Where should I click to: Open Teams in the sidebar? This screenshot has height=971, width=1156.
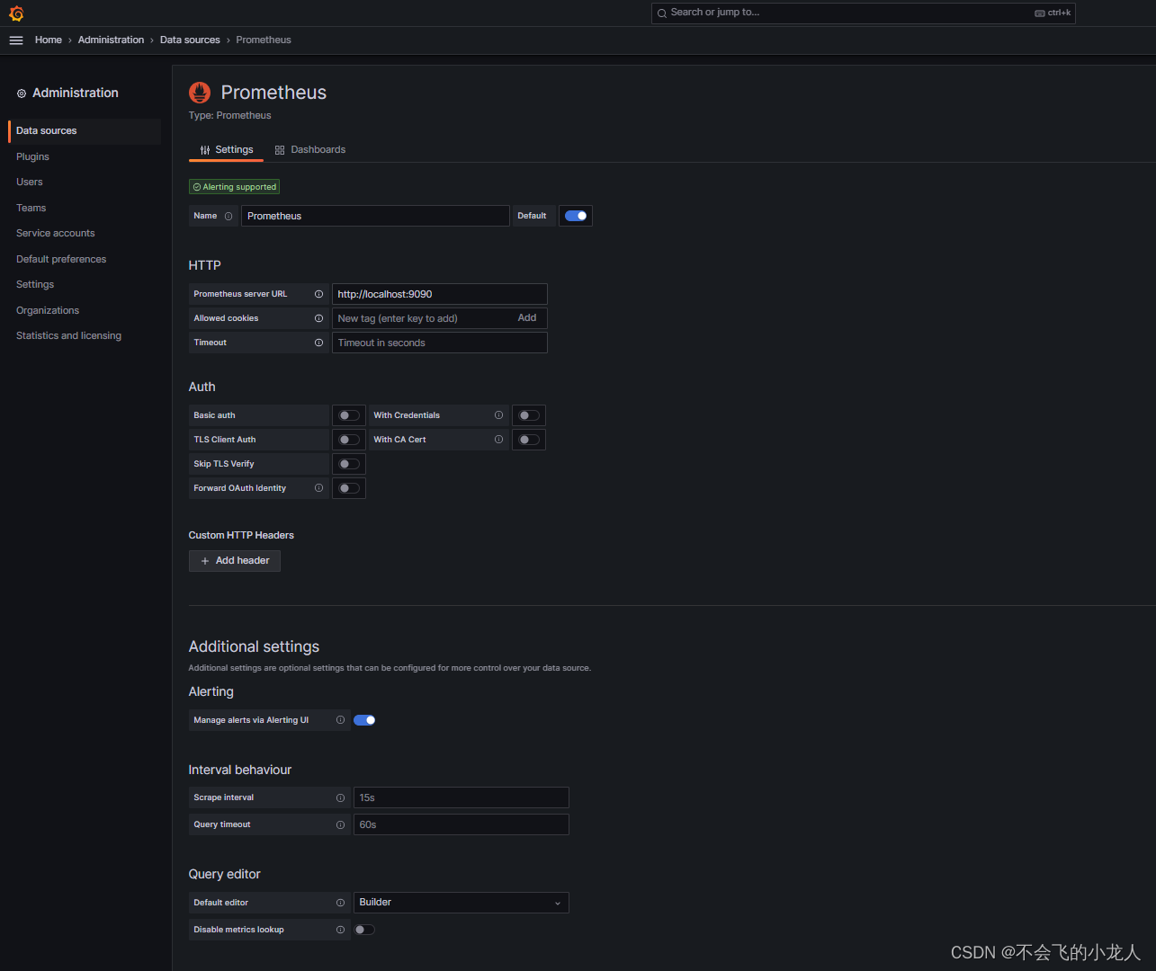(31, 208)
